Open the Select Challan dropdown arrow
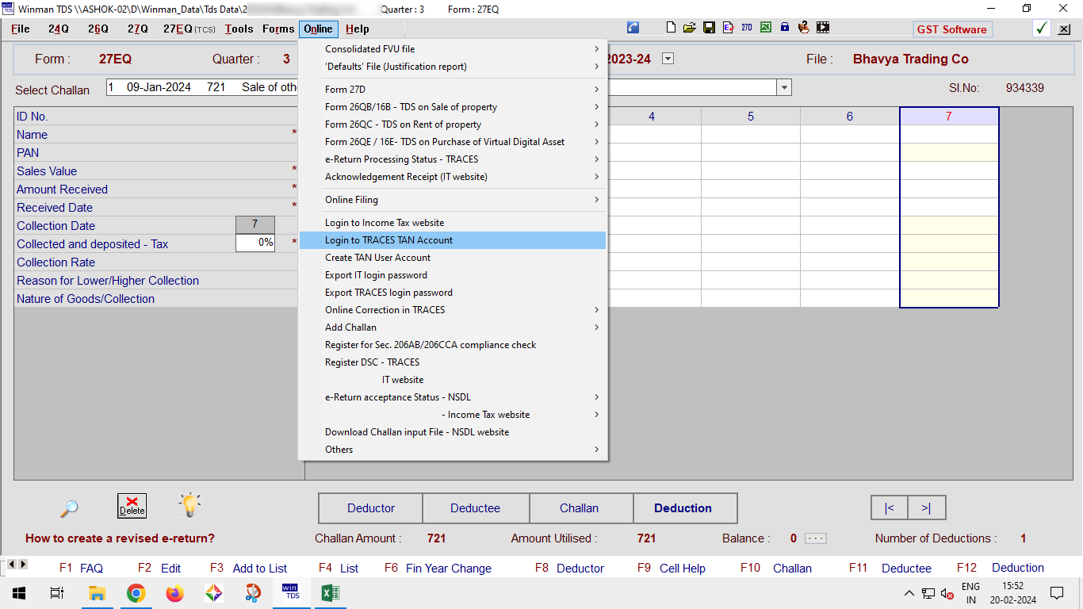Viewport: 1083px width, 609px height. coord(784,87)
